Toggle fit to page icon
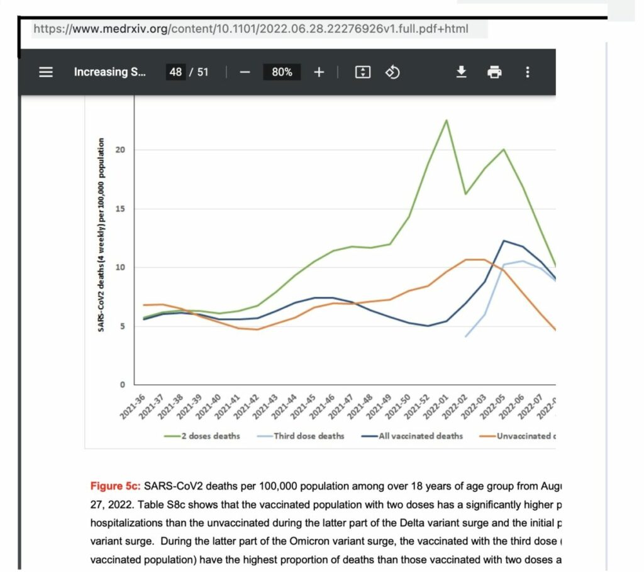 363,72
